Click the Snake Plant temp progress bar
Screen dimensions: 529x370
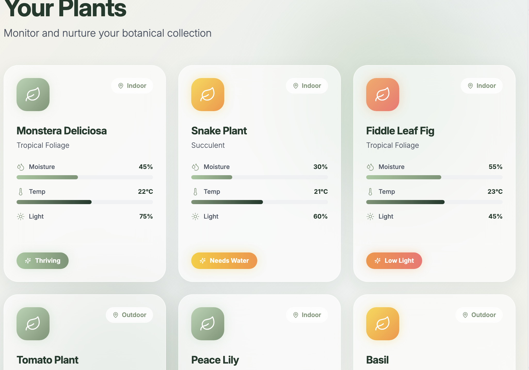point(260,202)
